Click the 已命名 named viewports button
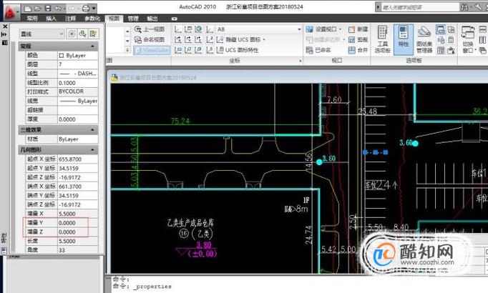Image resolution: width=488 pixels, height=293 pixels. 318,50
